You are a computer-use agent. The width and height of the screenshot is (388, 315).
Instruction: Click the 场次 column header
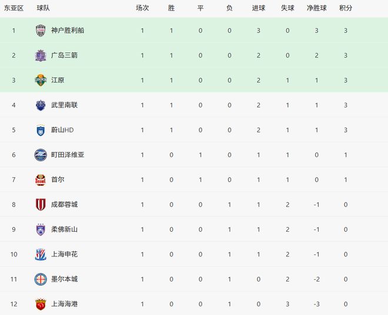(x=142, y=8)
